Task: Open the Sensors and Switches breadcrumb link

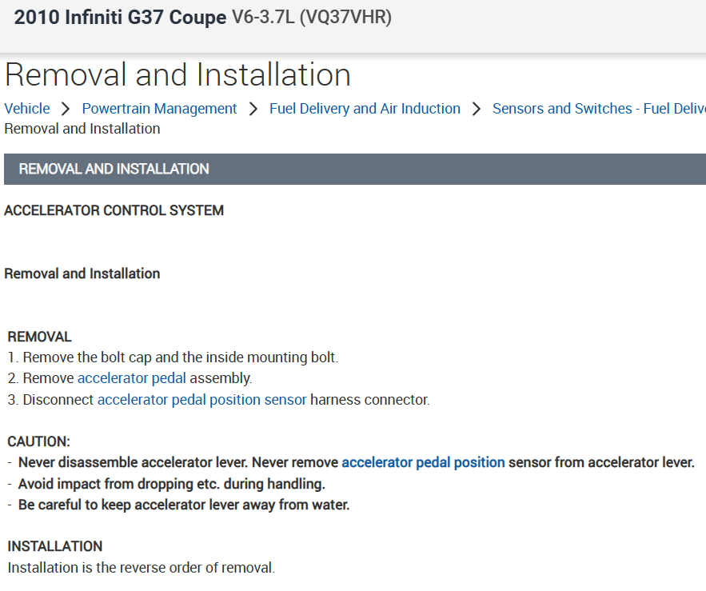Action: coord(598,109)
